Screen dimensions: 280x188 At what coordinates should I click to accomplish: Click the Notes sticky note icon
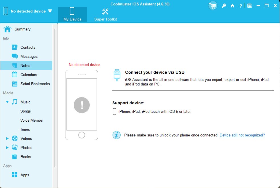pos(15,65)
